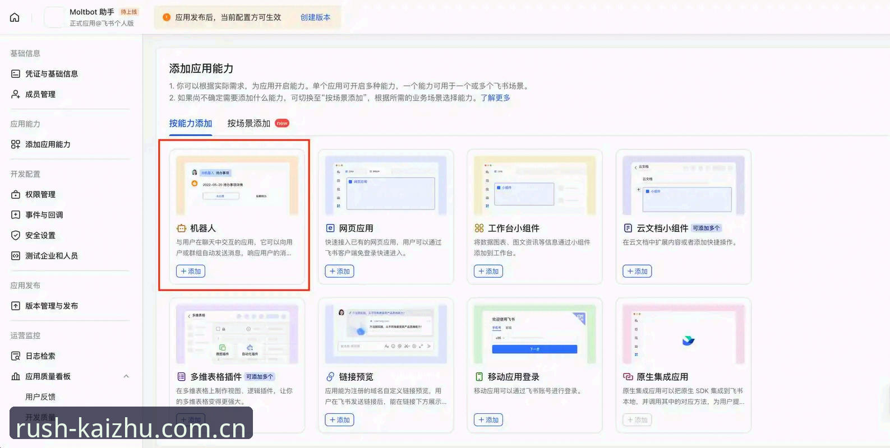Click 可添加多个 tag on 云文档小组件
Image resolution: width=890 pixels, height=448 pixels.
706,228
